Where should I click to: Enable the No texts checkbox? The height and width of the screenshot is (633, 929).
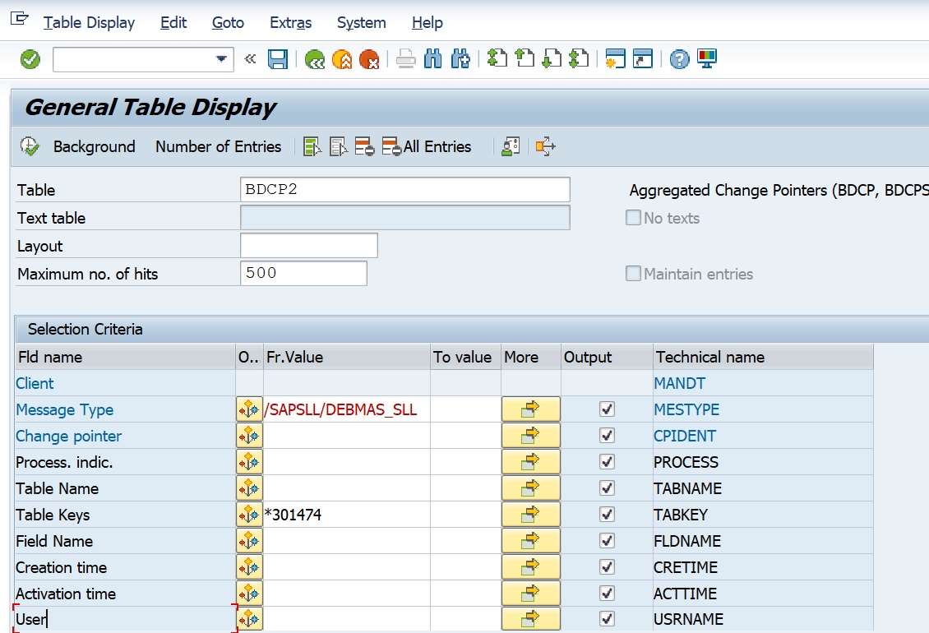pos(633,218)
